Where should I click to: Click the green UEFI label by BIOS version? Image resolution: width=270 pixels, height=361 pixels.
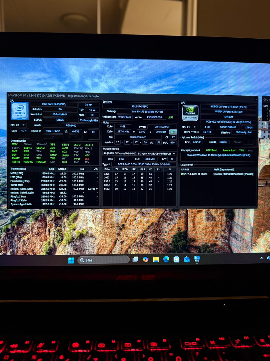[x=170, y=117]
